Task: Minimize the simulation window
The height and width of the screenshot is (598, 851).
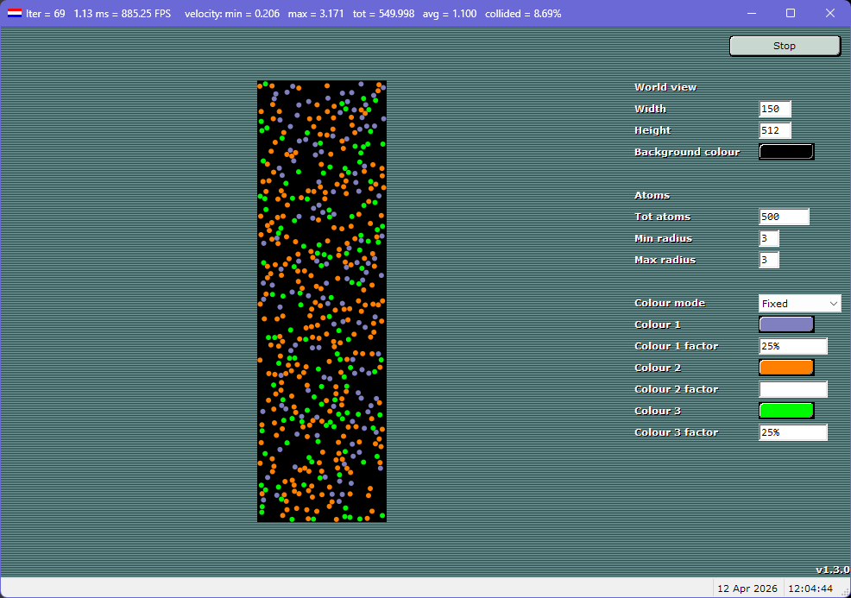Action: (751, 14)
